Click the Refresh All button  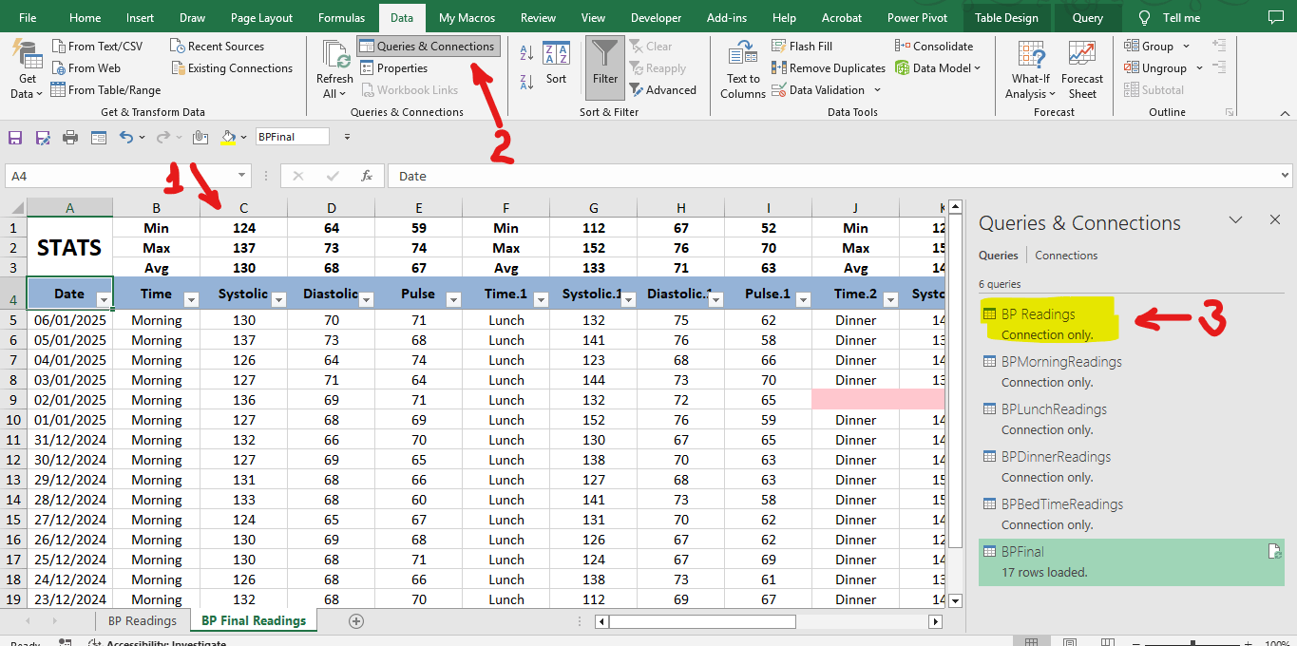[334, 70]
